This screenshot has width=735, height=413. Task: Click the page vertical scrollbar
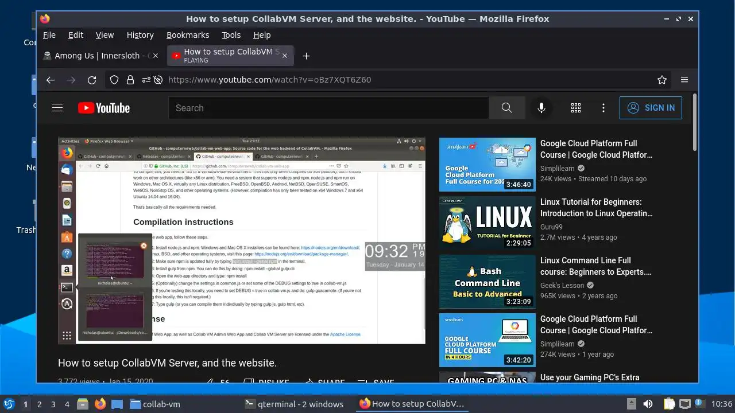[695, 123]
